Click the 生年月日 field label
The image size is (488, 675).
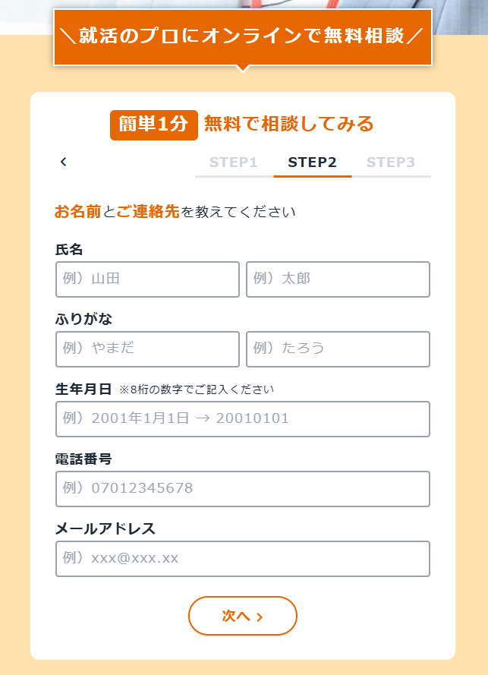click(x=83, y=389)
